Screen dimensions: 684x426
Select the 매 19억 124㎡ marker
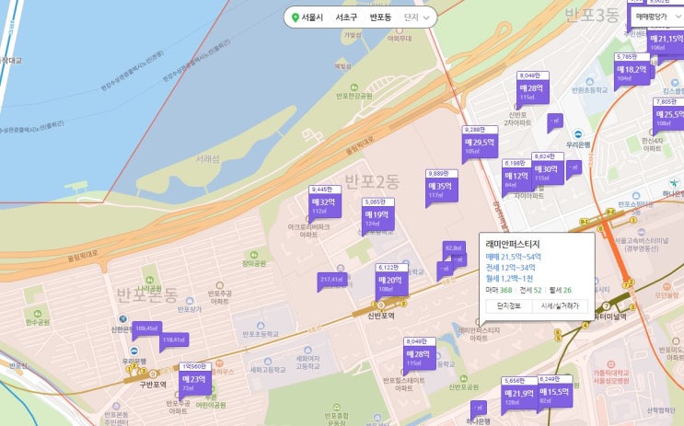377,215
